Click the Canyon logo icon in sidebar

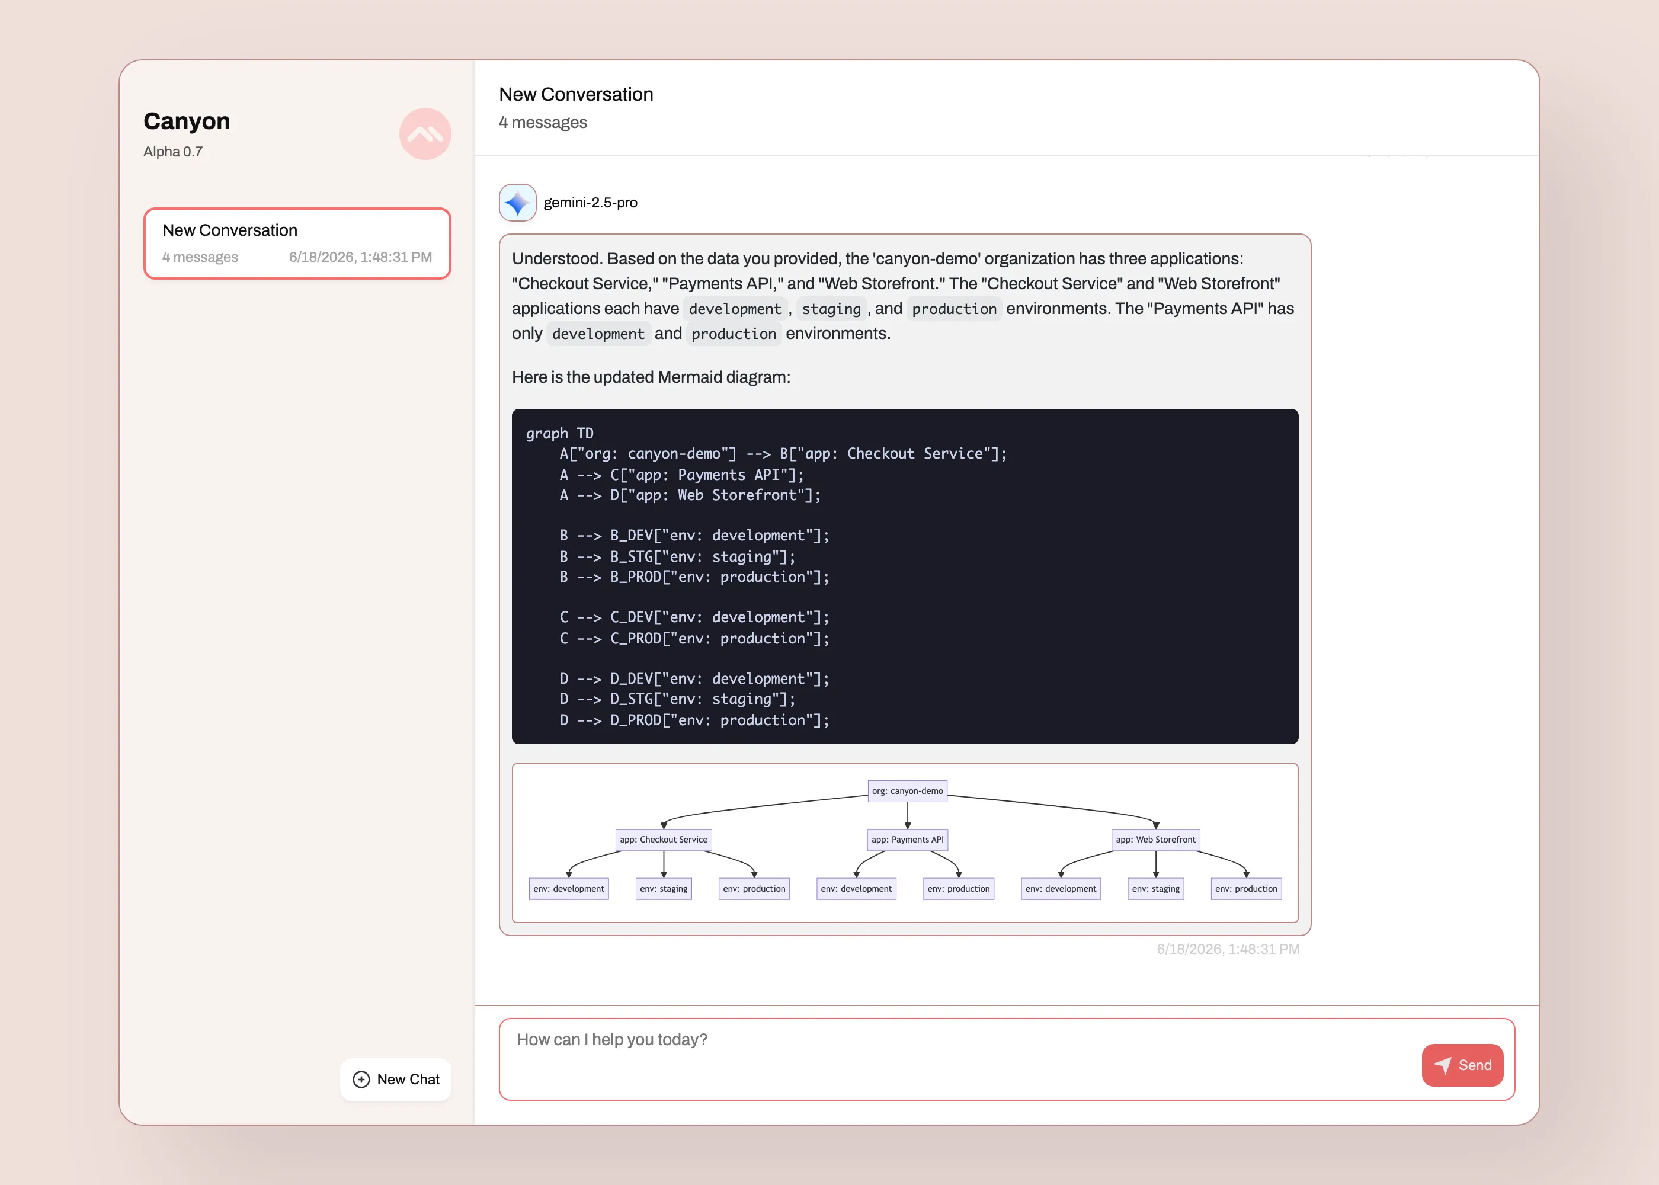[x=425, y=134]
